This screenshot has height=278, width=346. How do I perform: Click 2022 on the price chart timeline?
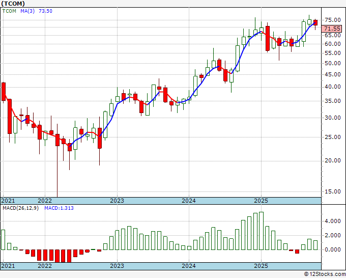click(x=45, y=201)
